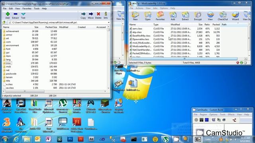
Task: Open the Favorites menu in 7-Zip
Action: click(27, 8)
